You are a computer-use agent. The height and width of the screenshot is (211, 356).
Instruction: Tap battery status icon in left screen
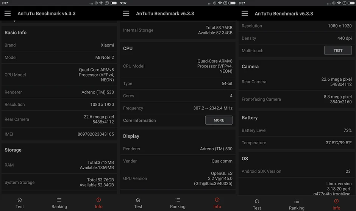114,3
